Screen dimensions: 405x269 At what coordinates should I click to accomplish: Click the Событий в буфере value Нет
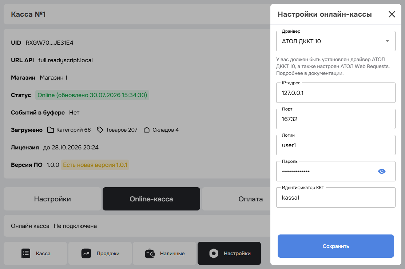pos(74,112)
